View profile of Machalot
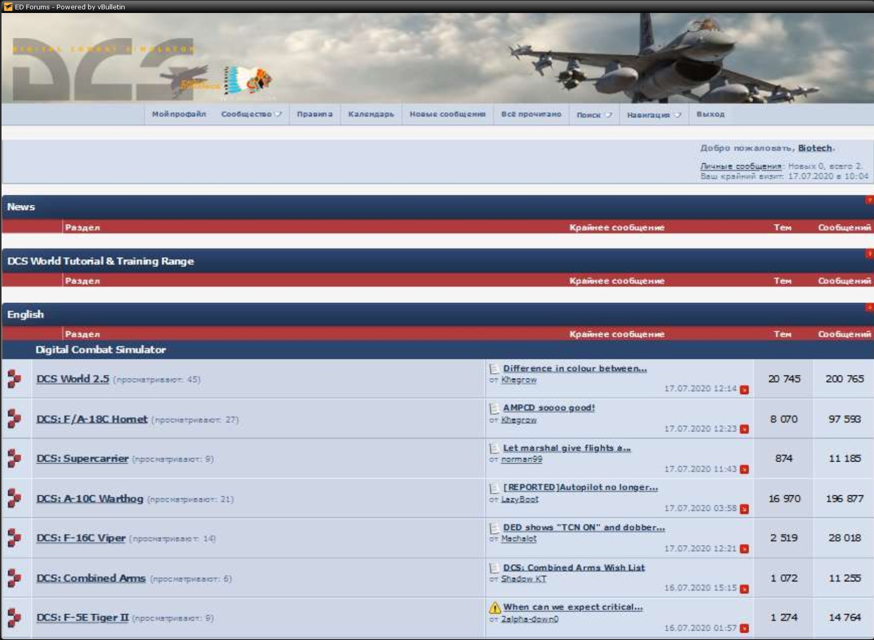The image size is (874, 640). click(519, 538)
